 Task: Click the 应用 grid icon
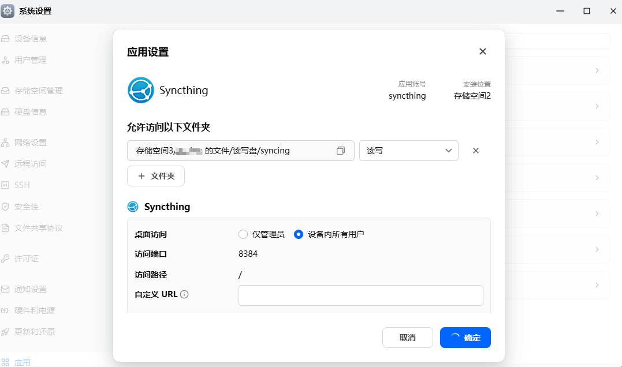(x=5, y=362)
